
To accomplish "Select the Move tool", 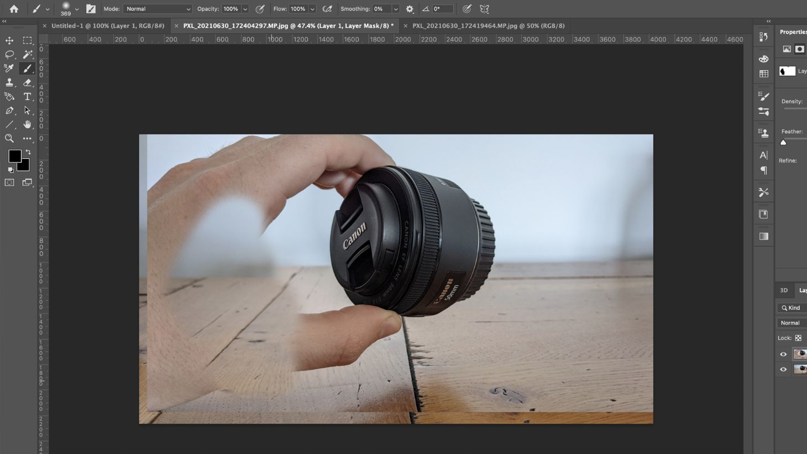I will 9,40.
